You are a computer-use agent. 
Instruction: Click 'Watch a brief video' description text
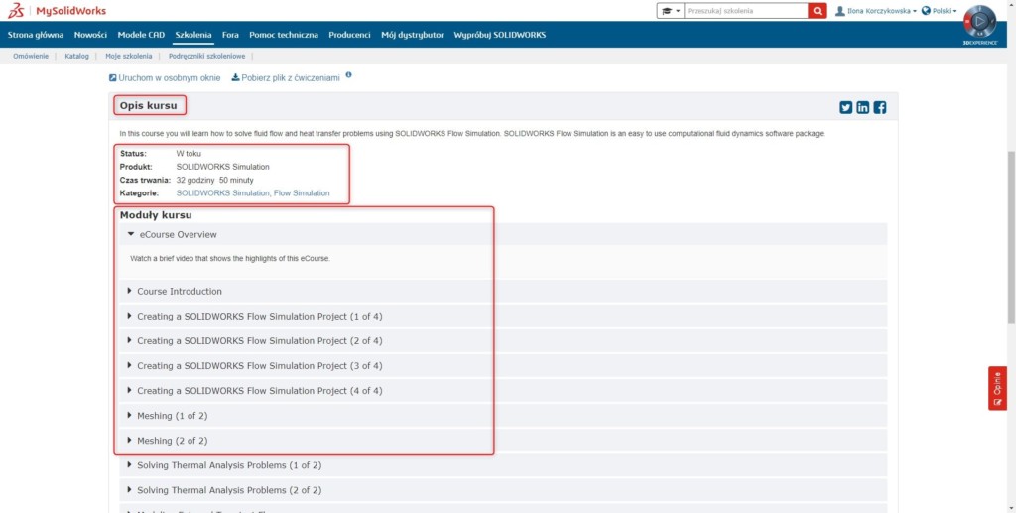(230, 258)
